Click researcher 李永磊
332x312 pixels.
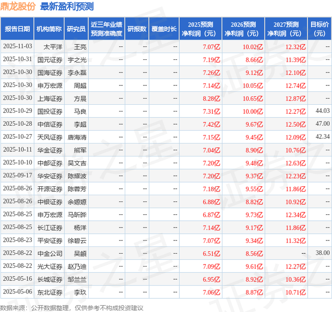(77, 73)
